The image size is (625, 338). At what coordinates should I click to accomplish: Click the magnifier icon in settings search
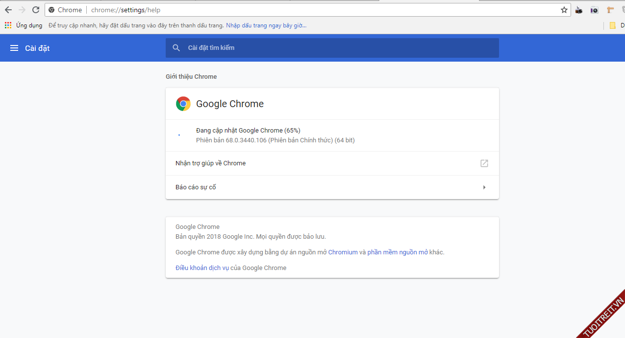click(176, 48)
